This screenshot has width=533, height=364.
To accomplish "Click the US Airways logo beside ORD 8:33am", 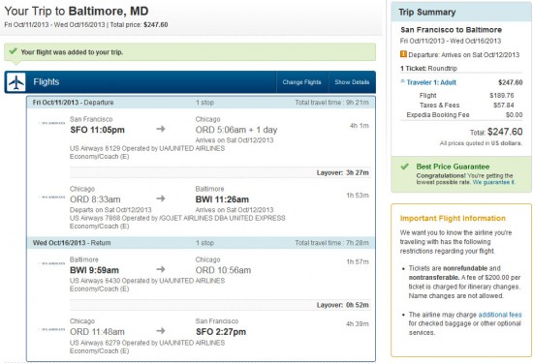I will pyautogui.click(x=52, y=197).
